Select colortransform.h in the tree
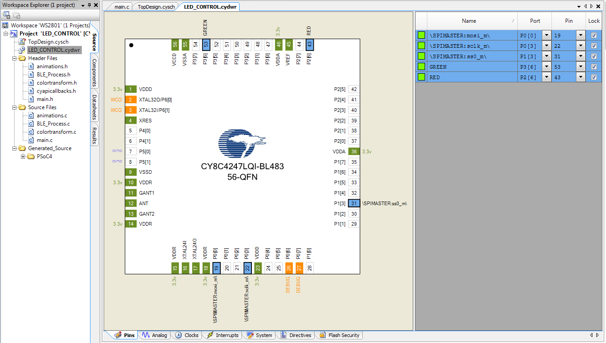This screenshot has width=606, height=343. (56, 83)
